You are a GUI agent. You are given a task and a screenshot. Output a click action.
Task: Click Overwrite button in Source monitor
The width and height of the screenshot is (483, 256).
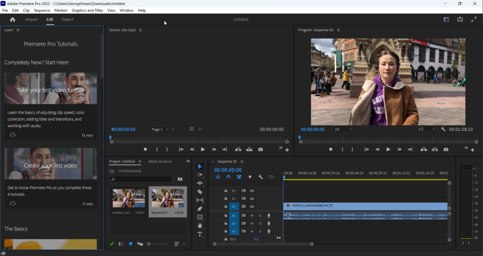coord(249,150)
